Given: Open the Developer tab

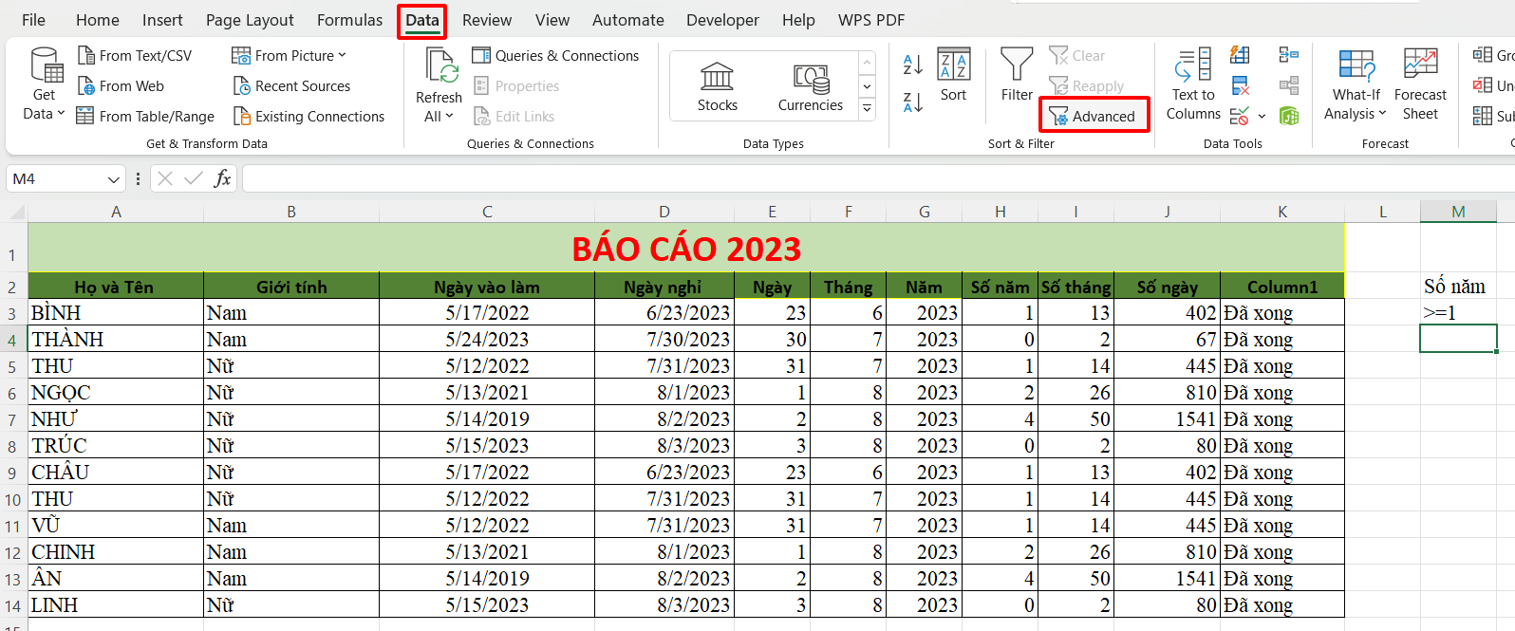Looking at the screenshot, I should click(x=722, y=20).
